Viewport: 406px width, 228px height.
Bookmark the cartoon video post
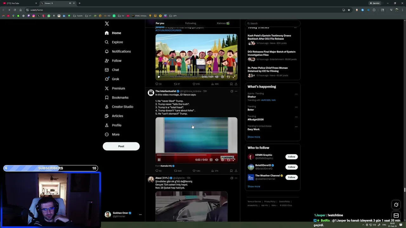point(231,84)
